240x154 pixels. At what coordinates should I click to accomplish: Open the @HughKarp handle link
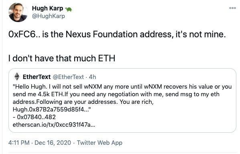tap(49, 16)
